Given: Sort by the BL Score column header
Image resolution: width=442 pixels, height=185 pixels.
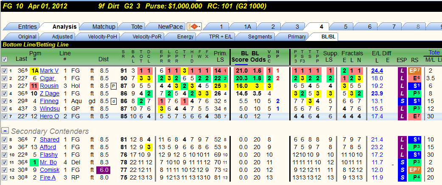Looking at the screenshot, I should click(240, 57).
